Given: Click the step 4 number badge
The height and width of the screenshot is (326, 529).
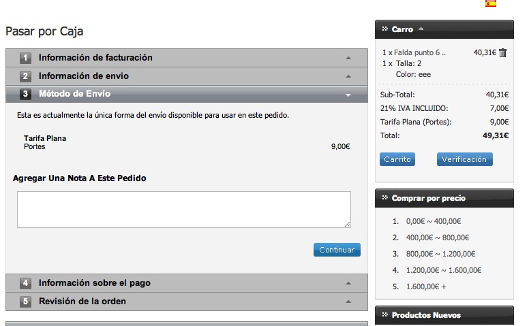Looking at the screenshot, I should coord(25,283).
